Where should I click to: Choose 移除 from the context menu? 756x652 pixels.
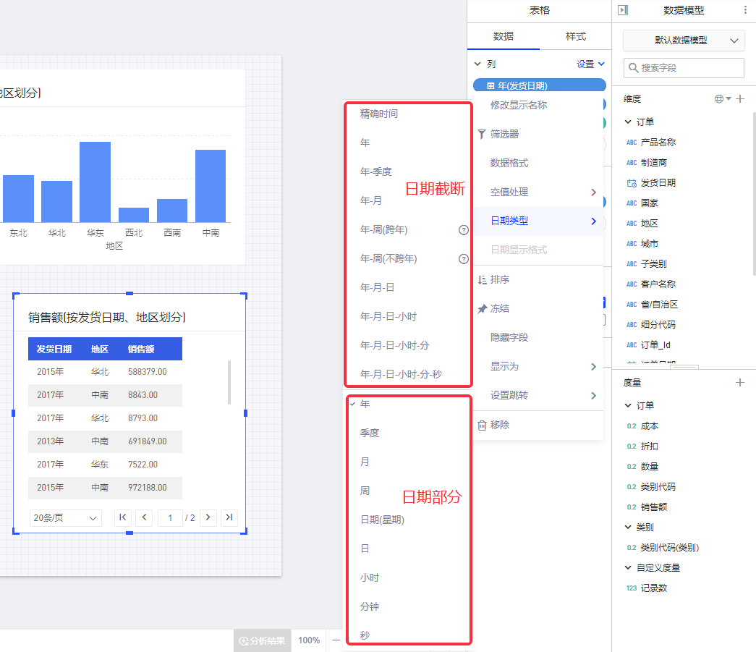500,426
